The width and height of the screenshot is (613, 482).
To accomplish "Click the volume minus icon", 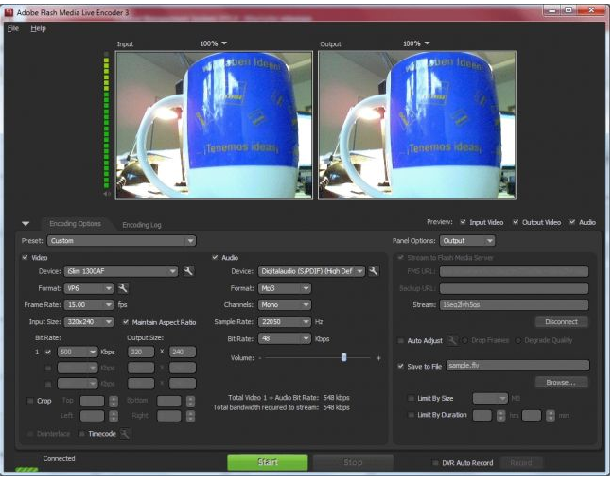I will tap(260, 358).
